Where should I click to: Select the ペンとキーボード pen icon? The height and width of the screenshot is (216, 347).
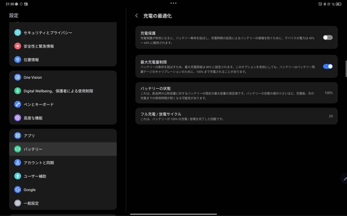click(x=18, y=104)
